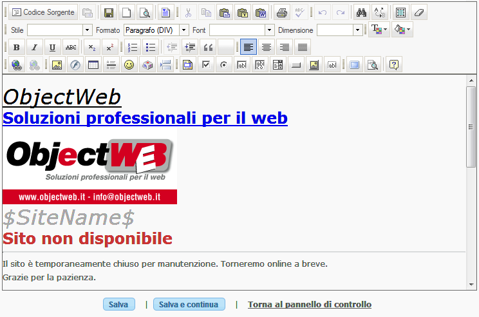Toggle superscript formatting
The image size is (479, 317).
[x=110, y=47]
